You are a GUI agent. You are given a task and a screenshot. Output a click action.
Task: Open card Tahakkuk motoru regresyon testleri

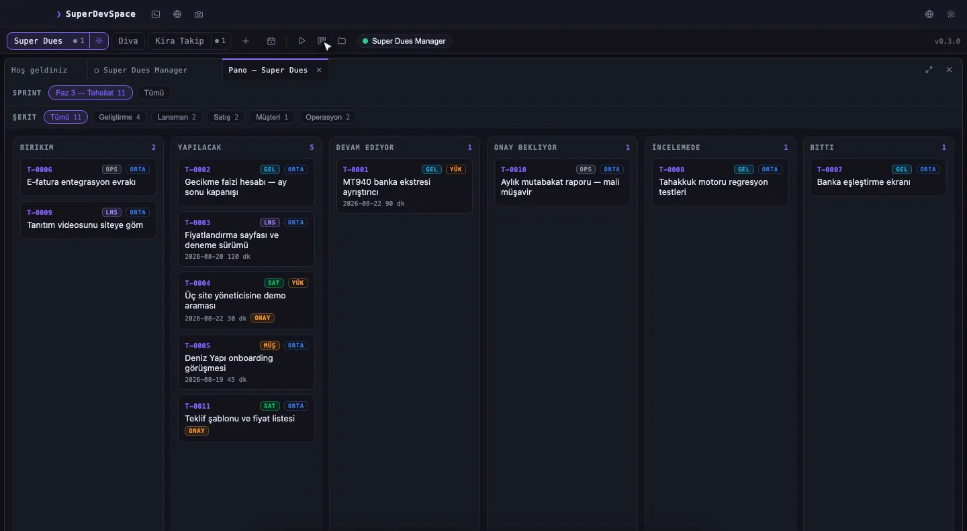pyautogui.click(x=721, y=182)
